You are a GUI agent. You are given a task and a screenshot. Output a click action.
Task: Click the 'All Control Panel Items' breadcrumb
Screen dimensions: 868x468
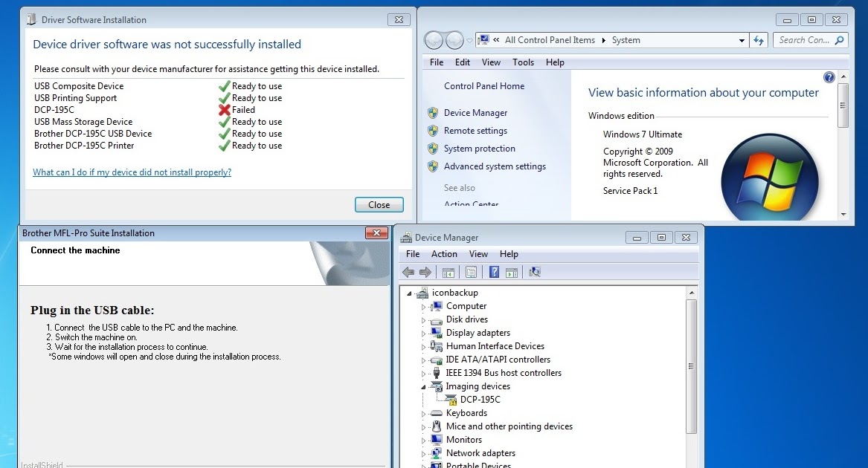pos(550,40)
